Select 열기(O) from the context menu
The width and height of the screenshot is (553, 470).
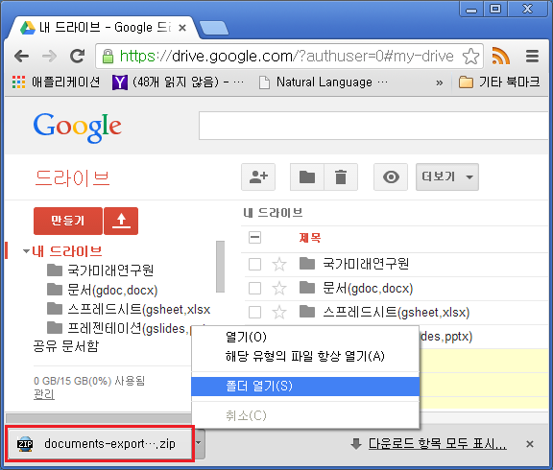tap(305, 337)
